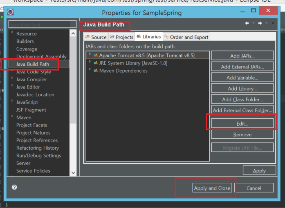Select Server in the properties tree
This screenshot has height=208, width=285.
point(23,163)
